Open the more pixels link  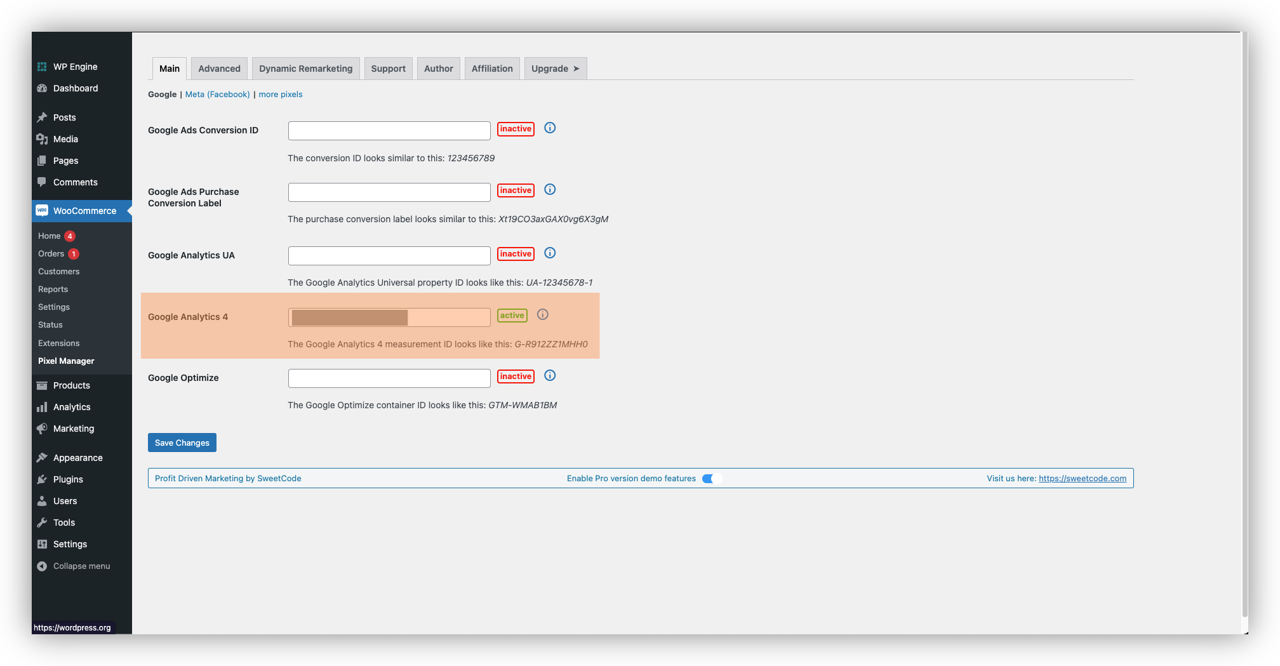click(x=281, y=94)
